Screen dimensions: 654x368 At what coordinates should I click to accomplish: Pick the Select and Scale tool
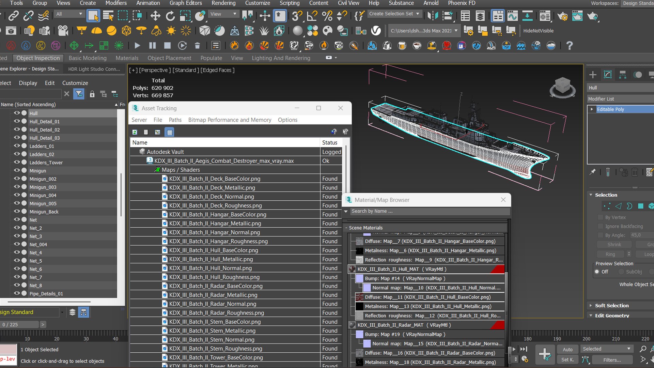point(185,16)
